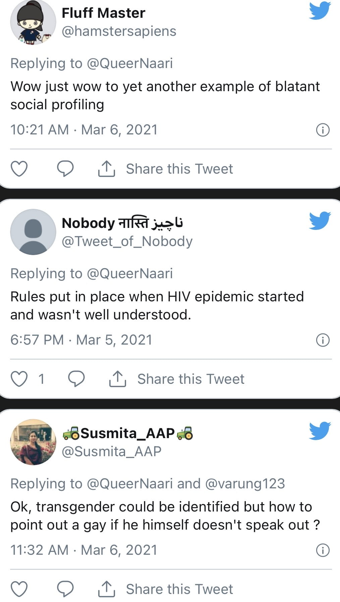
Task: Open the @Tweet_of_Nobody handle link
Action: point(127,241)
